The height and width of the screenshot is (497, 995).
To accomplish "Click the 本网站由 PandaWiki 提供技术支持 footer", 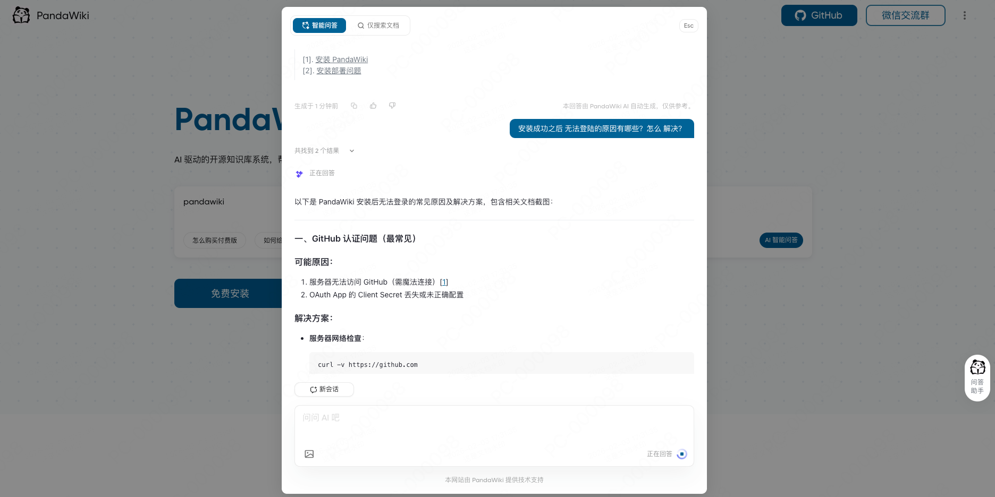I will pyautogui.click(x=494, y=480).
